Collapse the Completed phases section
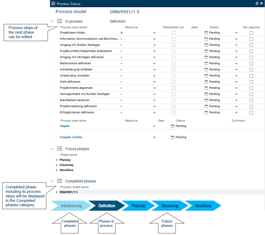Image resolution: width=265 pixels, height=235 pixels. [53, 181]
